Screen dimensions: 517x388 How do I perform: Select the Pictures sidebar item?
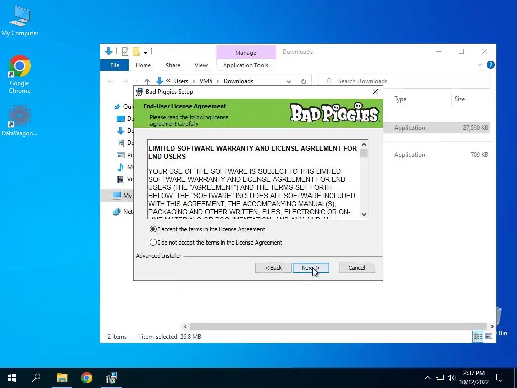[x=121, y=155]
